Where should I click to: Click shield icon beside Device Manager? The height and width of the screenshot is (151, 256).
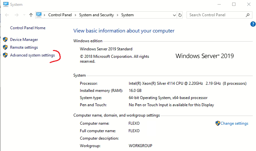point(5,40)
